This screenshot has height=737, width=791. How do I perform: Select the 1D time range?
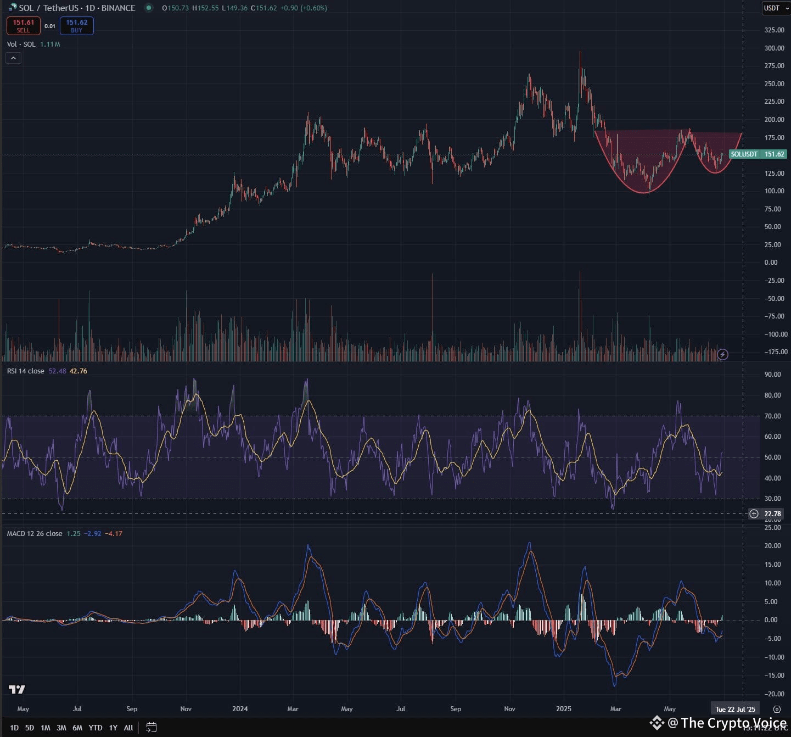coord(14,728)
